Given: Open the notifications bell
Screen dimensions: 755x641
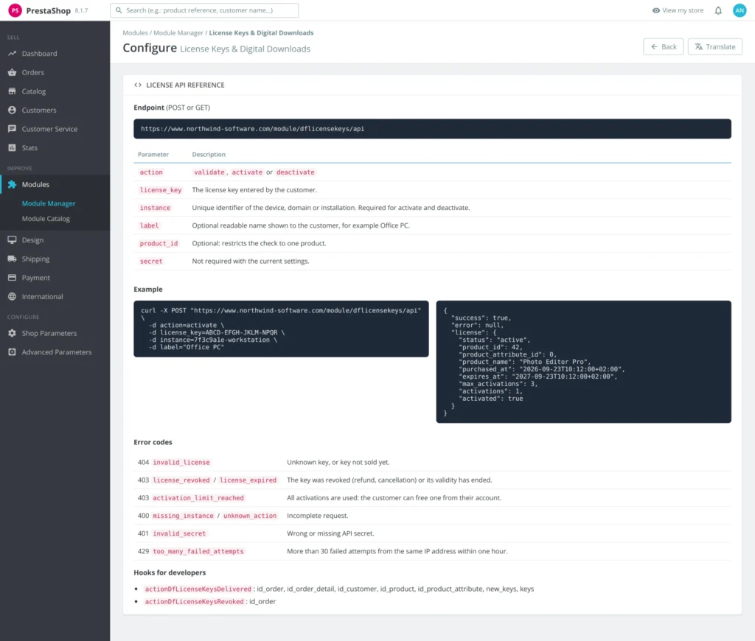Looking at the screenshot, I should [x=718, y=10].
